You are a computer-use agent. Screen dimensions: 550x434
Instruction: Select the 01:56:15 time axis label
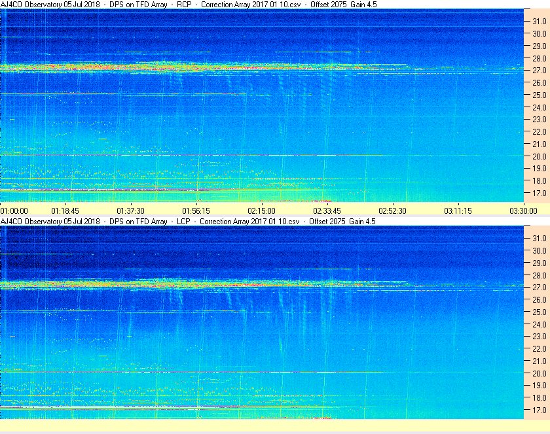196,211
